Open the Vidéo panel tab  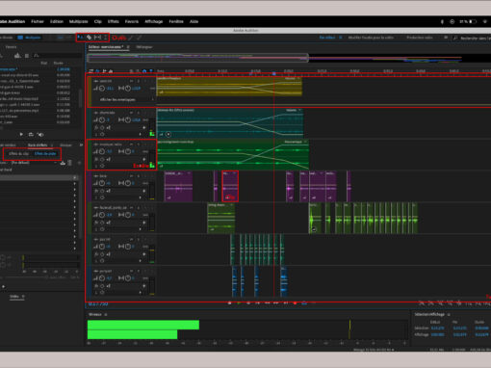click(x=14, y=297)
